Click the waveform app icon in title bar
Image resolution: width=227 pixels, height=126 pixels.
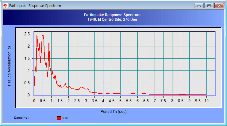(6, 5)
